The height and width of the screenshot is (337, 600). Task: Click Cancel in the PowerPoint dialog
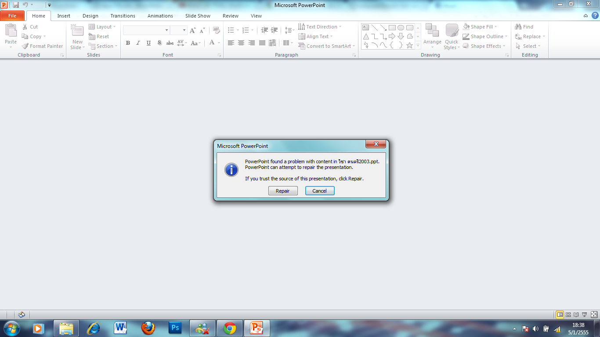click(x=320, y=190)
